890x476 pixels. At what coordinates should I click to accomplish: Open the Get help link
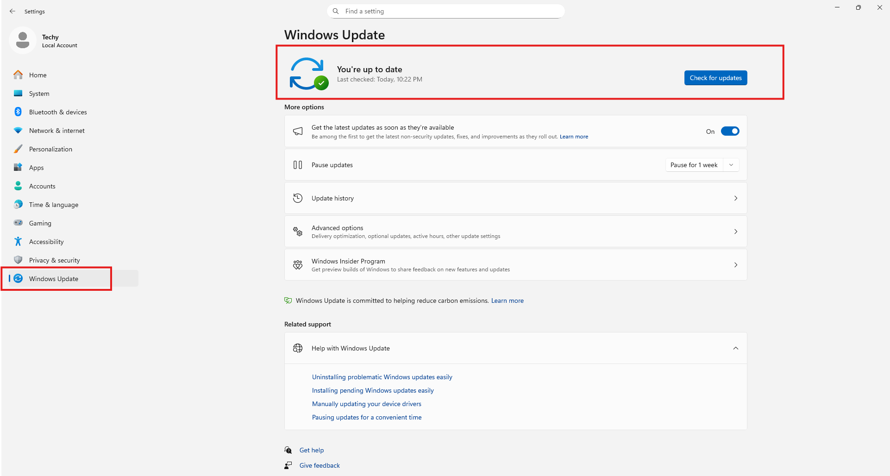(312, 450)
